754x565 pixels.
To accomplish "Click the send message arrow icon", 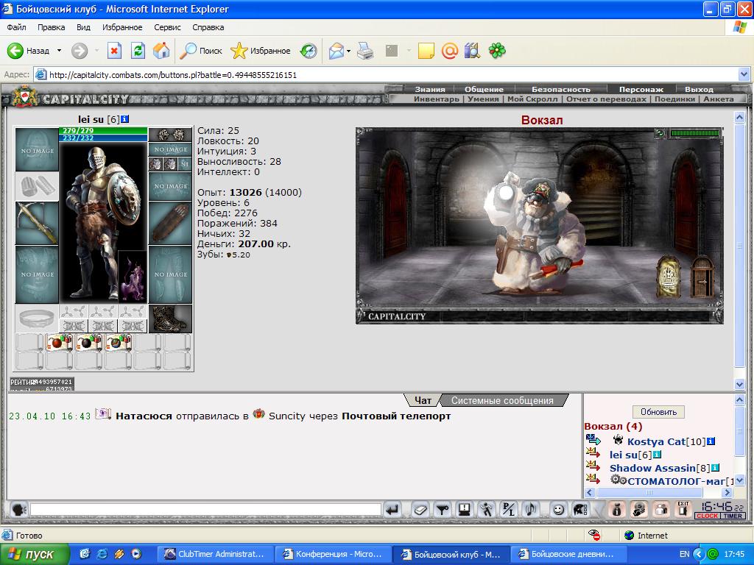I will [393, 509].
